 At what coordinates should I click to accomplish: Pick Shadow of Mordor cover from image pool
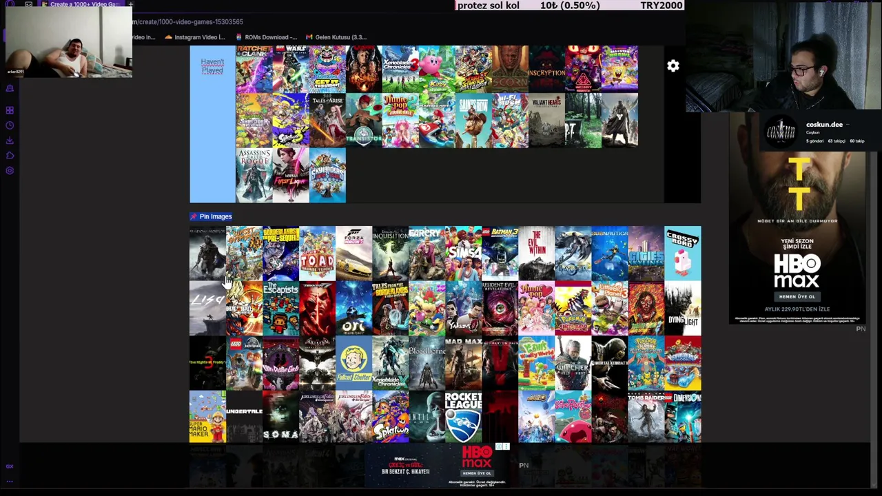point(207,253)
